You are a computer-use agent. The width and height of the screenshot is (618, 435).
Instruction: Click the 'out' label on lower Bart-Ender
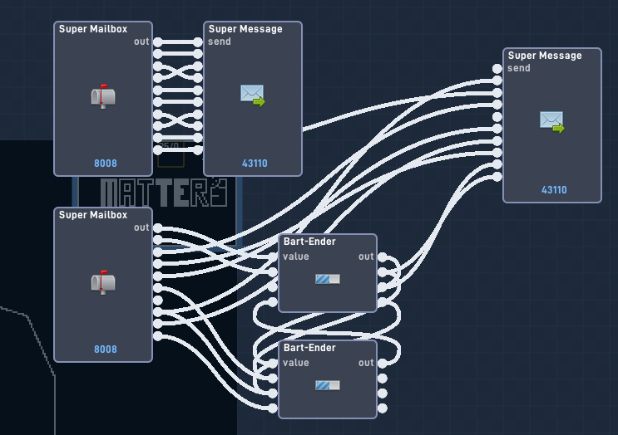point(366,363)
